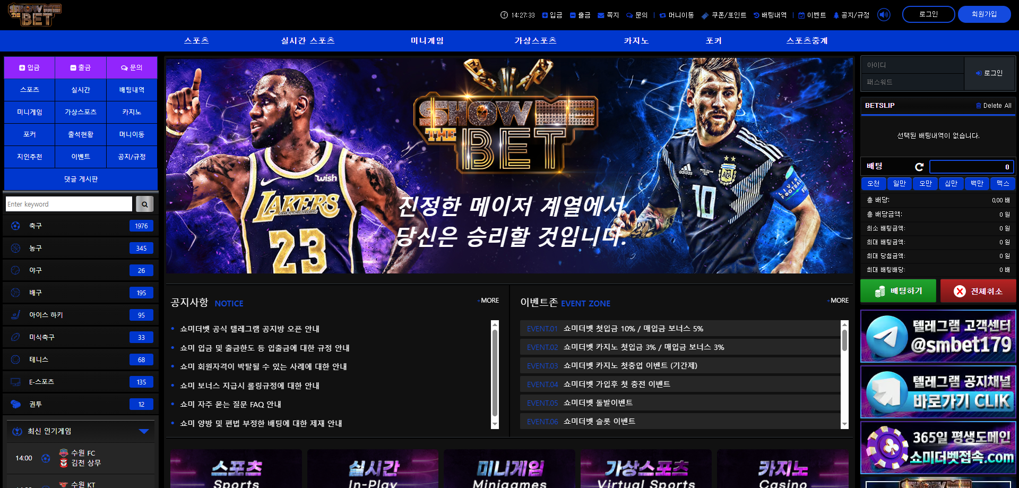The width and height of the screenshot is (1019, 488).
Task: Select 아이스 하키 in the sports list
Action: coord(81,315)
